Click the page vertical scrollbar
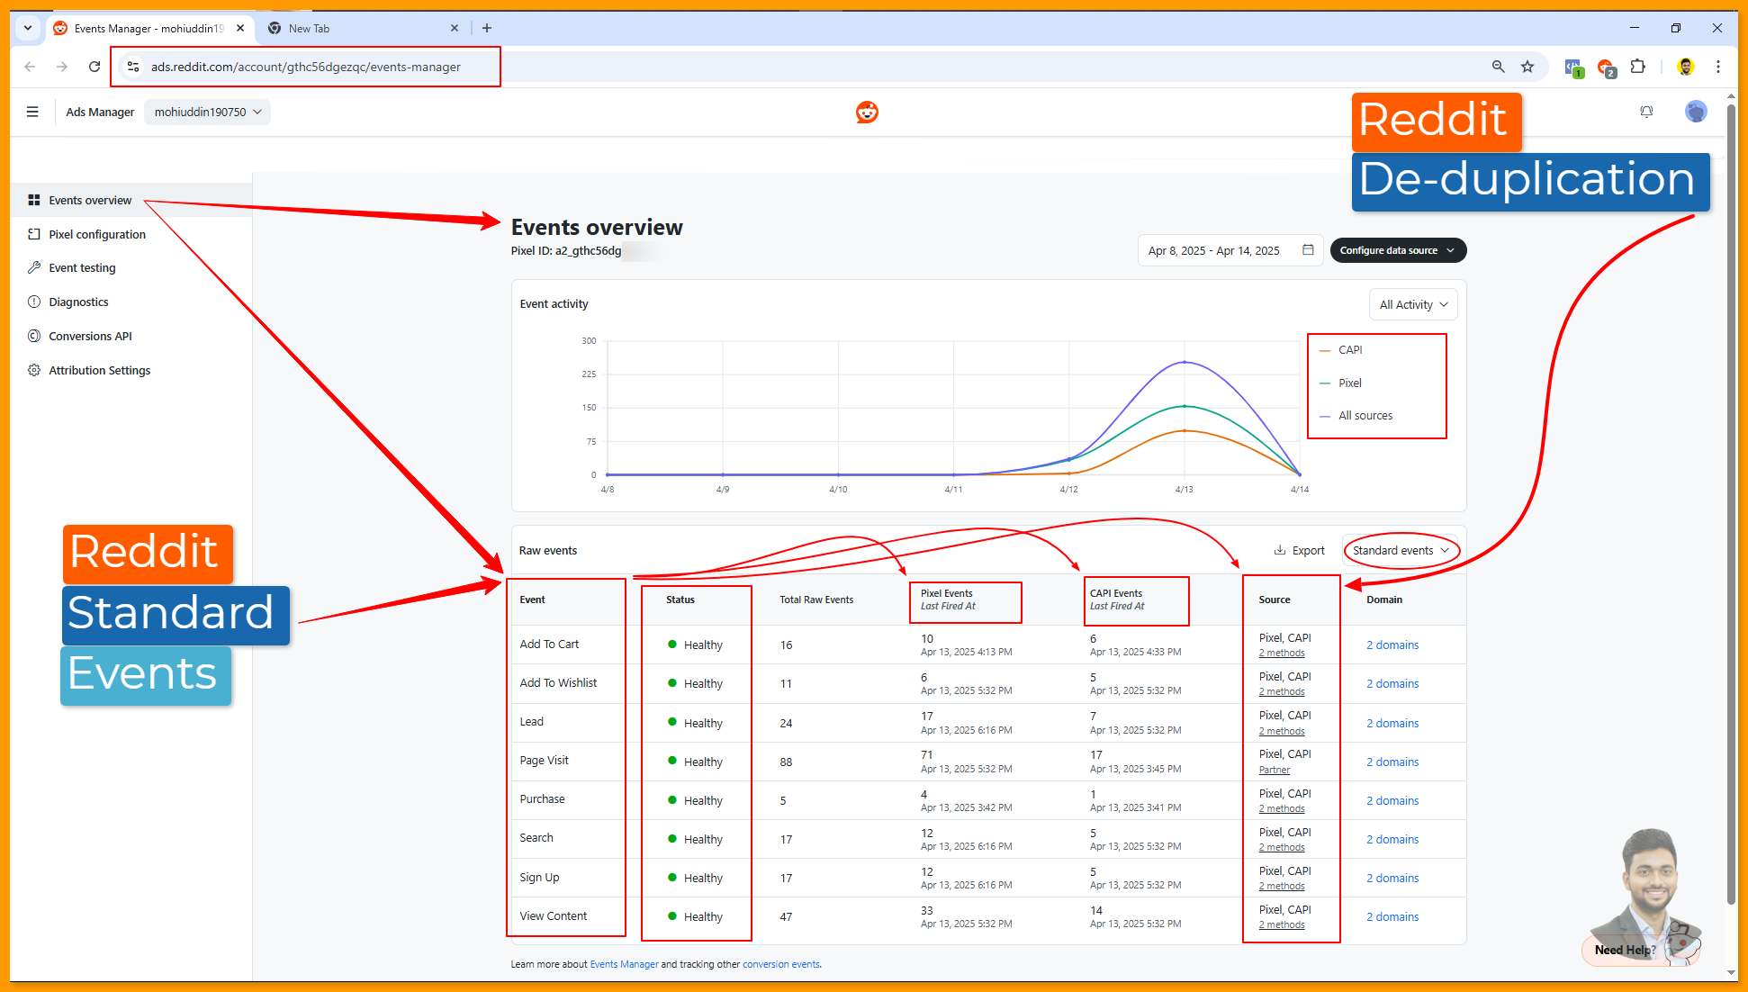The image size is (1748, 992). (x=1731, y=504)
